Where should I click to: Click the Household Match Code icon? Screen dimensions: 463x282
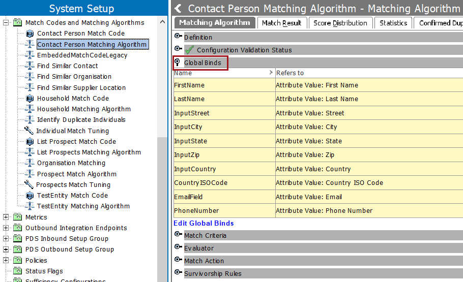pyautogui.click(x=30, y=99)
